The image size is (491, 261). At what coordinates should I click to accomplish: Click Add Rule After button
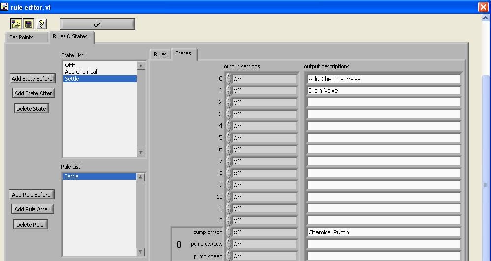pyautogui.click(x=32, y=209)
